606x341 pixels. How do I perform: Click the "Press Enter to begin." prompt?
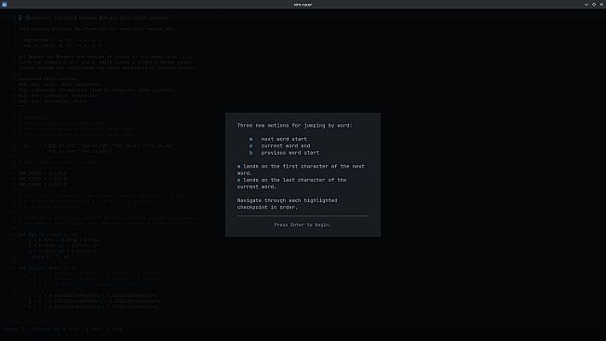(x=303, y=225)
